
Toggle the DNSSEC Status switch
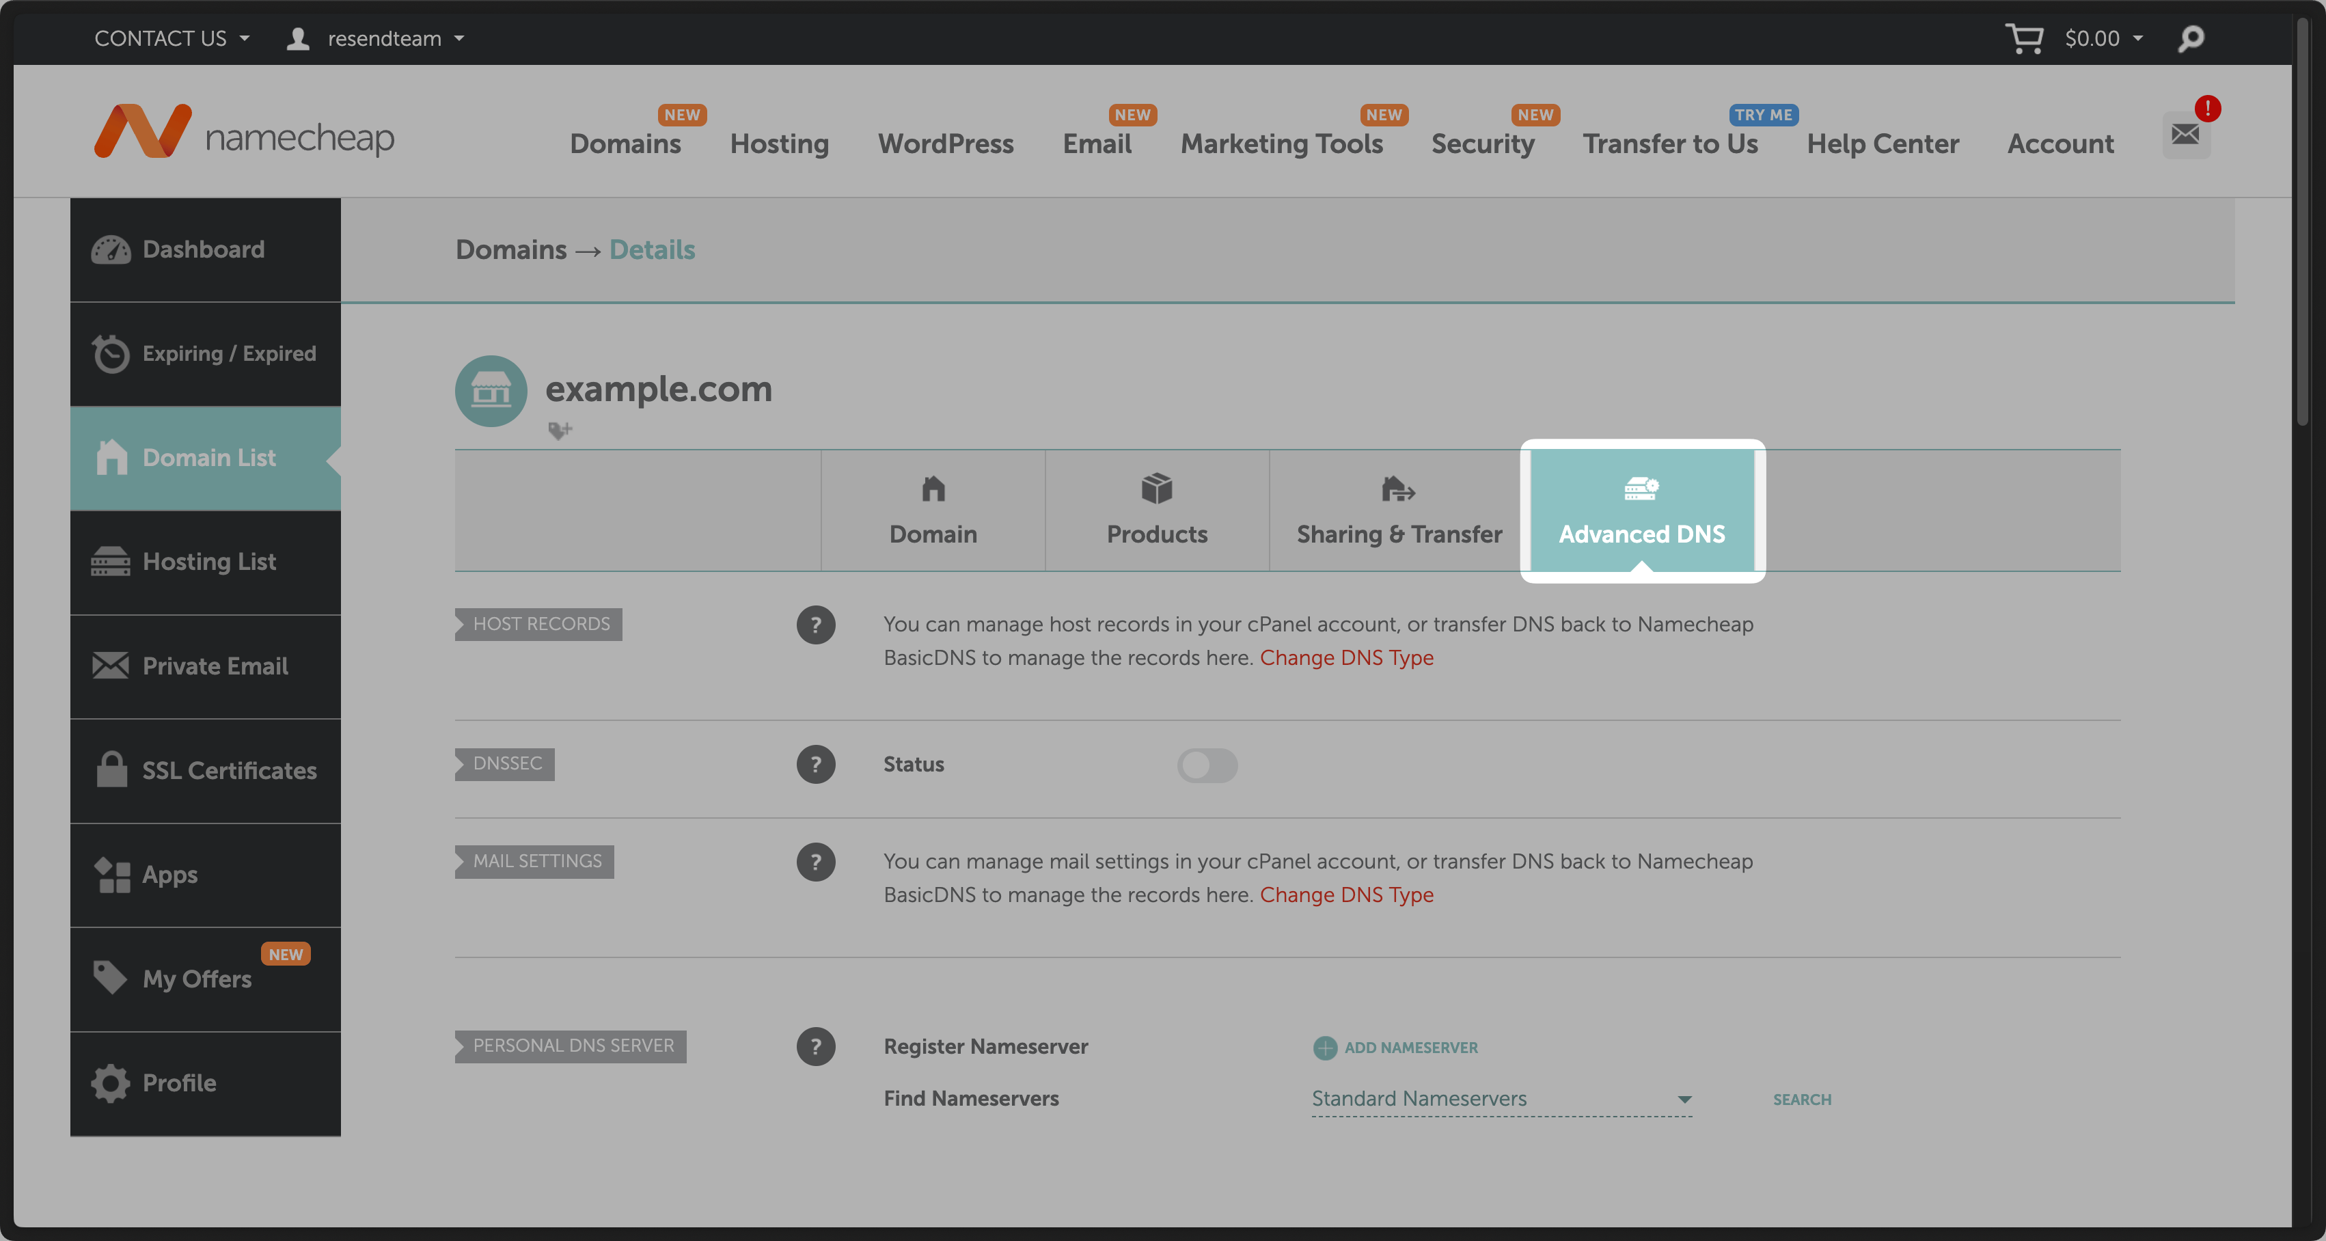pyautogui.click(x=1207, y=765)
